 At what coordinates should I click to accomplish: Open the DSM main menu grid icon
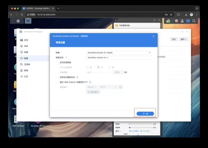(18, 21)
